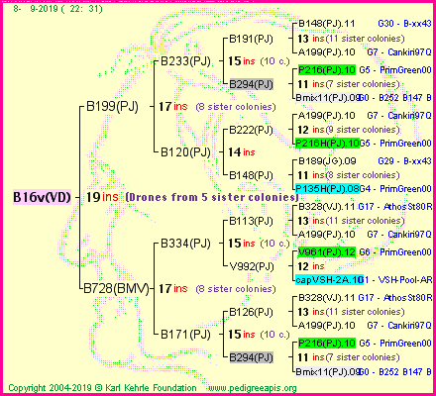436x396 pixels.
Task: Open colony B120(PJ)
Action: coord(185,152)
